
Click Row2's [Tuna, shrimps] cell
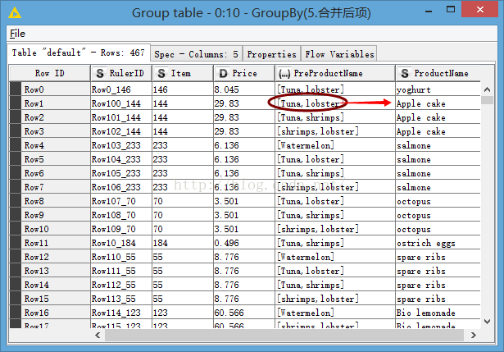click(335, 117)
